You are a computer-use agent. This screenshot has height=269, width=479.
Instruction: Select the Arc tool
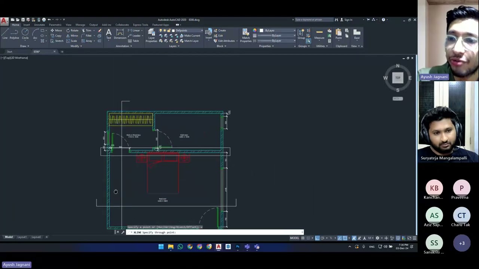tap(35, 34)
